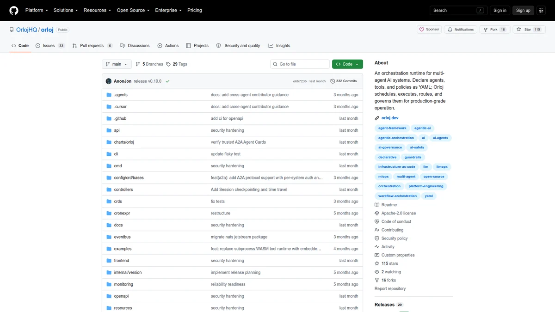This screenshot has height=312, width=555.
Task: Click the Sponsor button
Action: (x=429, y=30)
